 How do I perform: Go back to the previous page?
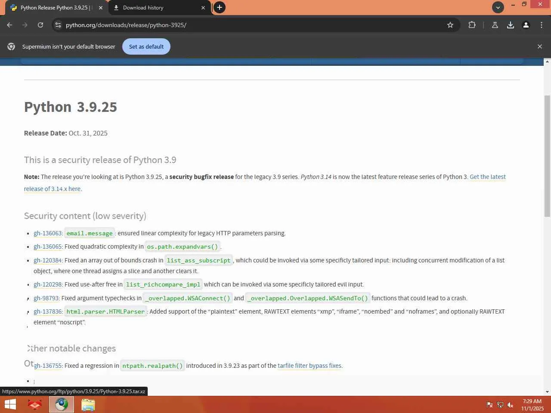point(9,25)
